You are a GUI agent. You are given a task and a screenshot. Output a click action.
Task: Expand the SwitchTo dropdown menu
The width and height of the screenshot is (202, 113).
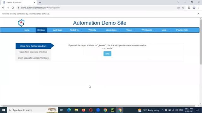pyautogui.click(x=76, y=30)
